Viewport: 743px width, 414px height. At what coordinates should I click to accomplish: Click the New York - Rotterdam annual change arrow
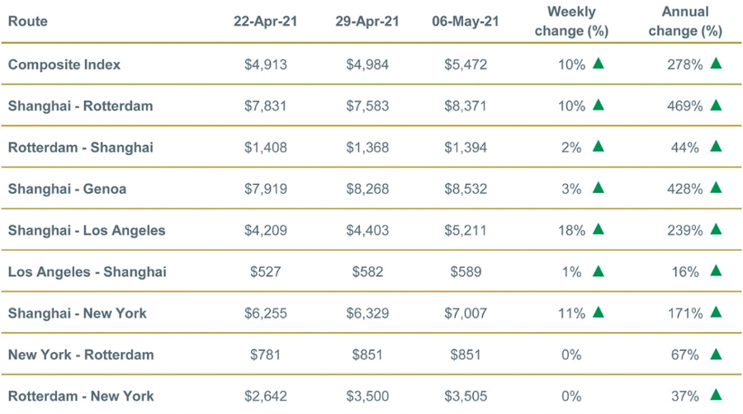point(716,354)
